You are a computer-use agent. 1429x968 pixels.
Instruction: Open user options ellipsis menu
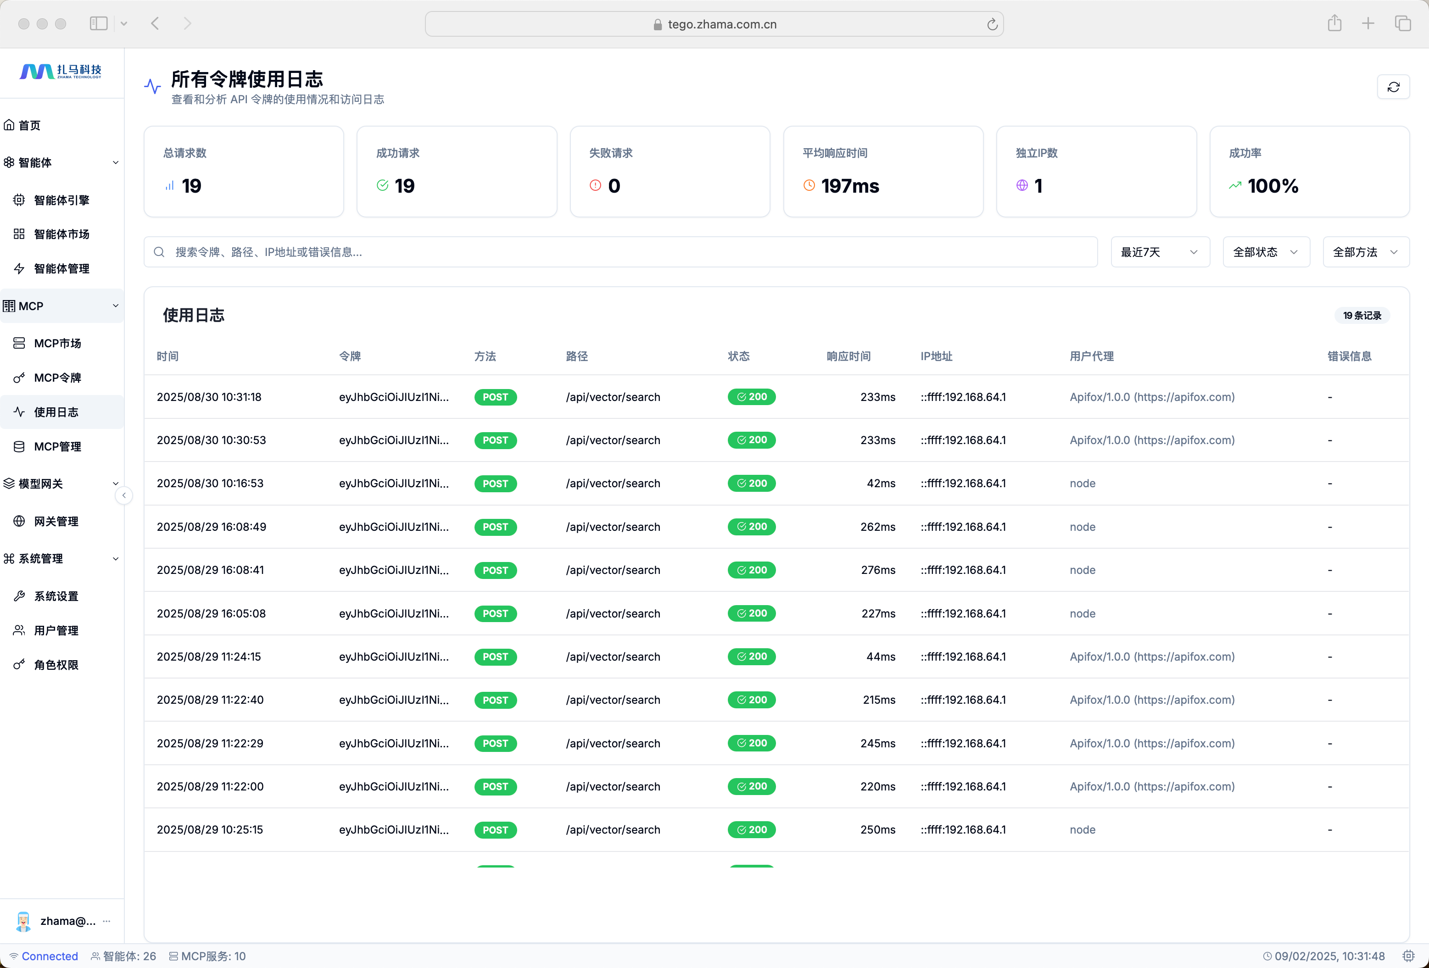107,921
